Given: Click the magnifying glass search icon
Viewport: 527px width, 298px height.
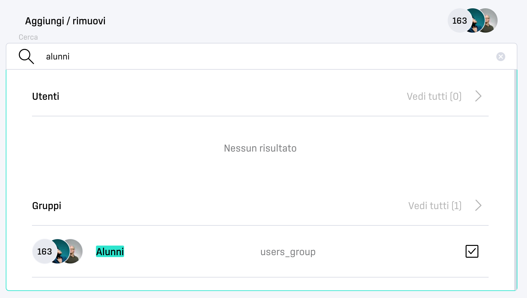Looking at the screenshot, I should pyautogui.click(x=26, y=57).
